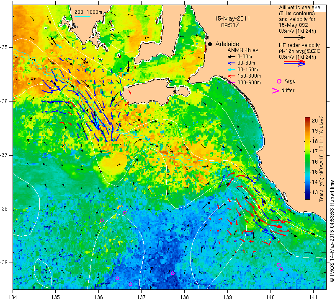The image size is (335, 302).
Task: Click the '138' longitude axis label
Action: tap(184, 297)
